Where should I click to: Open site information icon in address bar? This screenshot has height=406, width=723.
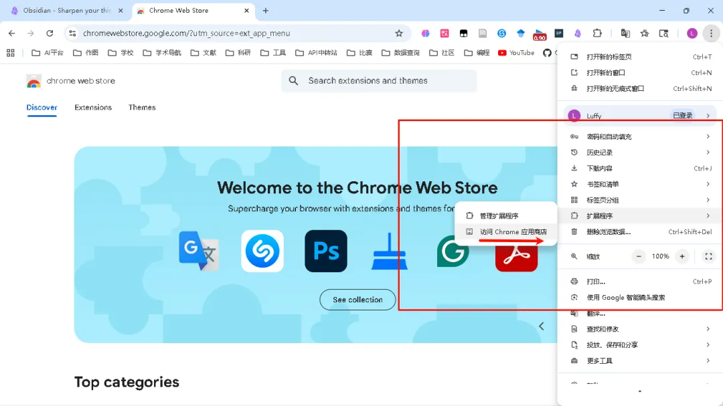pos(72,33)
